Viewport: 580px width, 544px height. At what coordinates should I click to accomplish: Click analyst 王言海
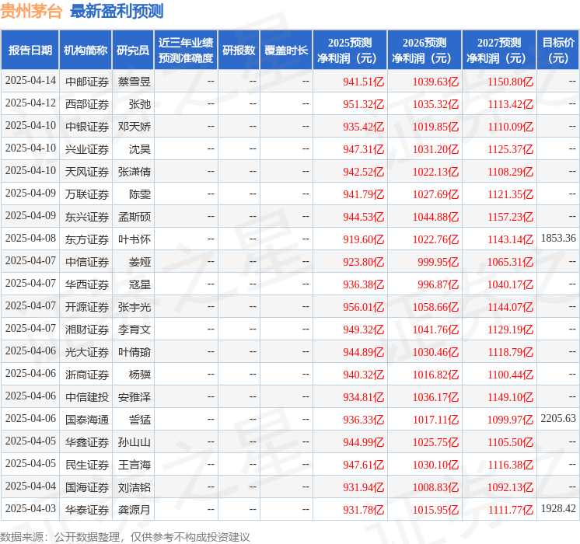pyautogui.click(x=135, y=465)
